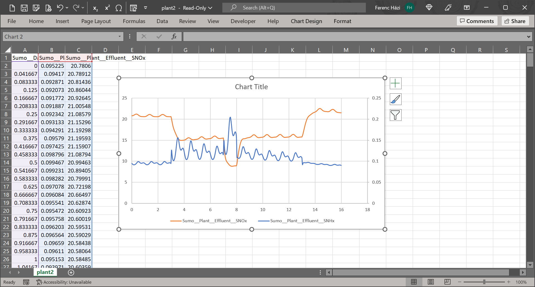Screen dimensions: 535x287
Task: Click the Insert Function fx icon
Action: (x=174, y=37)
